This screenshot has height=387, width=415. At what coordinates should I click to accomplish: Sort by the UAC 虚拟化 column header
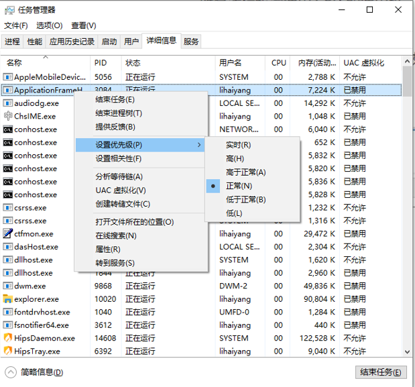coord(371,63)
